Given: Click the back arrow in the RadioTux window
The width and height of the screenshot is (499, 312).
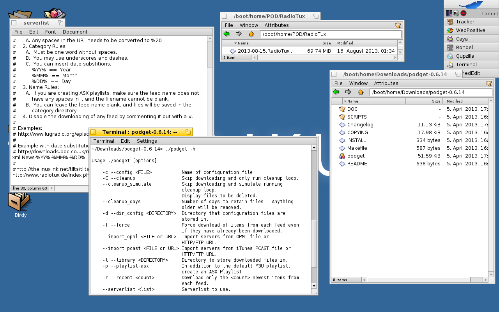Looking at the screenshot, I should coord(226,34).
